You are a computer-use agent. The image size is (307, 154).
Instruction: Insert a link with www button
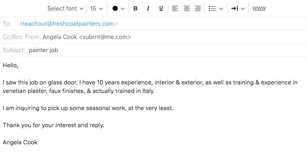[x=259, y=8]
